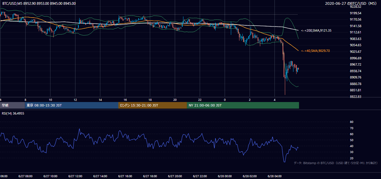The width and height of the screenshot is (381, 179).
Task: Click hour tick 10 under the price chart
Action: point(50,100)
